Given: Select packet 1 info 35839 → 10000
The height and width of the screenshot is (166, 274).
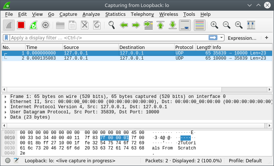Looking at the screenshot, I should (239, 53).
